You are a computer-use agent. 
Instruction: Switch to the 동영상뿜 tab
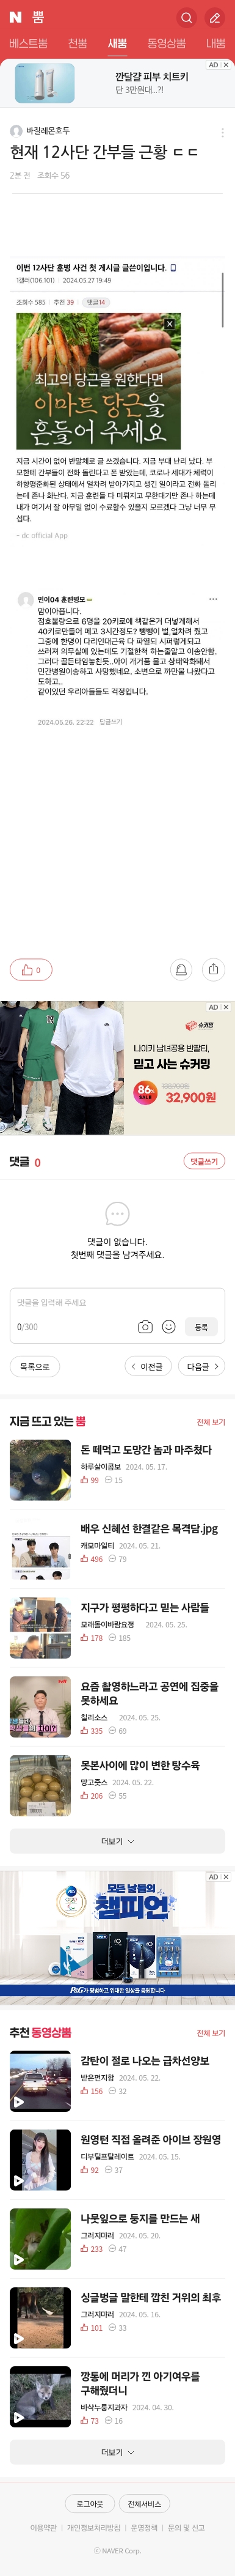[x=166, y=44]
